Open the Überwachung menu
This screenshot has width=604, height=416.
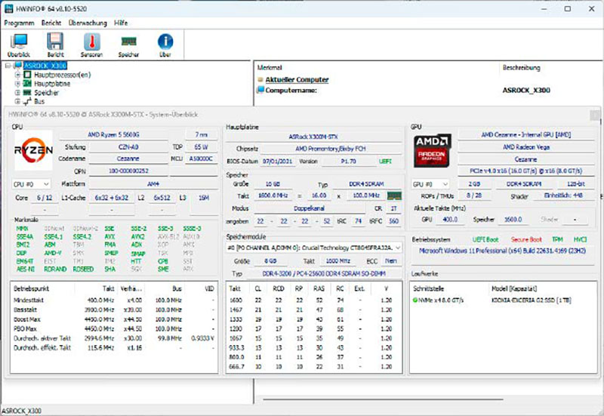tap(87, 23)
